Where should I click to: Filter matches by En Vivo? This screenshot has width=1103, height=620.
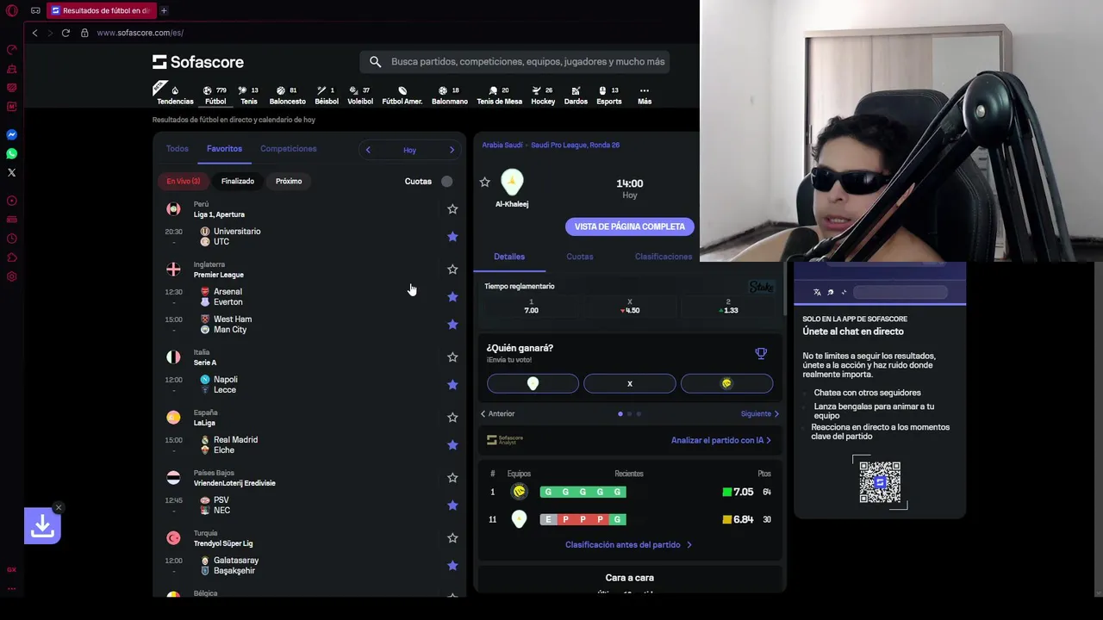point(184,181)
